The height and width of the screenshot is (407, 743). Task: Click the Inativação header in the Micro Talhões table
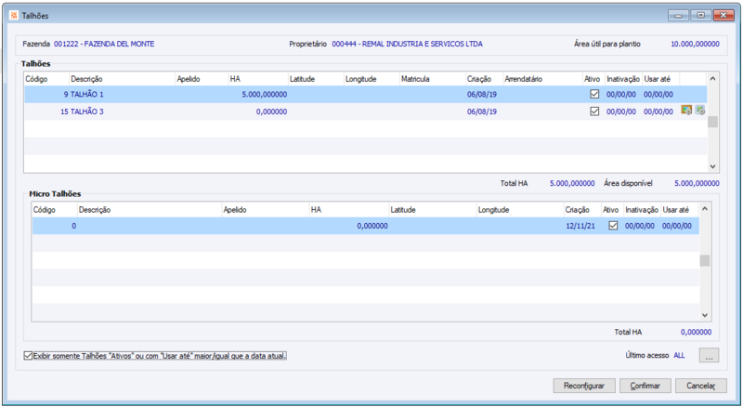point(642,210)
